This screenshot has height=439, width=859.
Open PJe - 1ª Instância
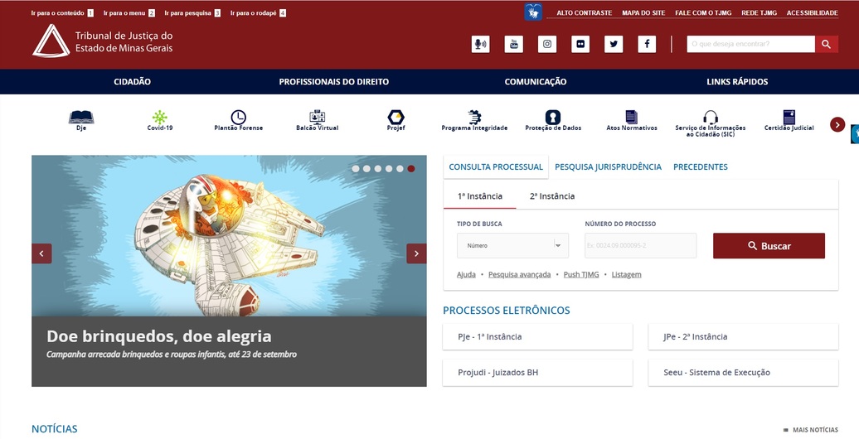pyautogui.click(x=537, y=336)
